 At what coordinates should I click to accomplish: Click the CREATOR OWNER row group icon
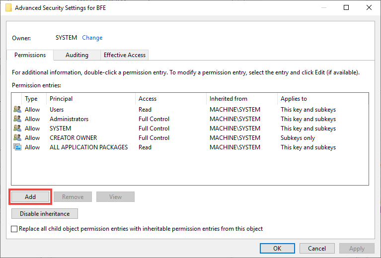(17, 137)
